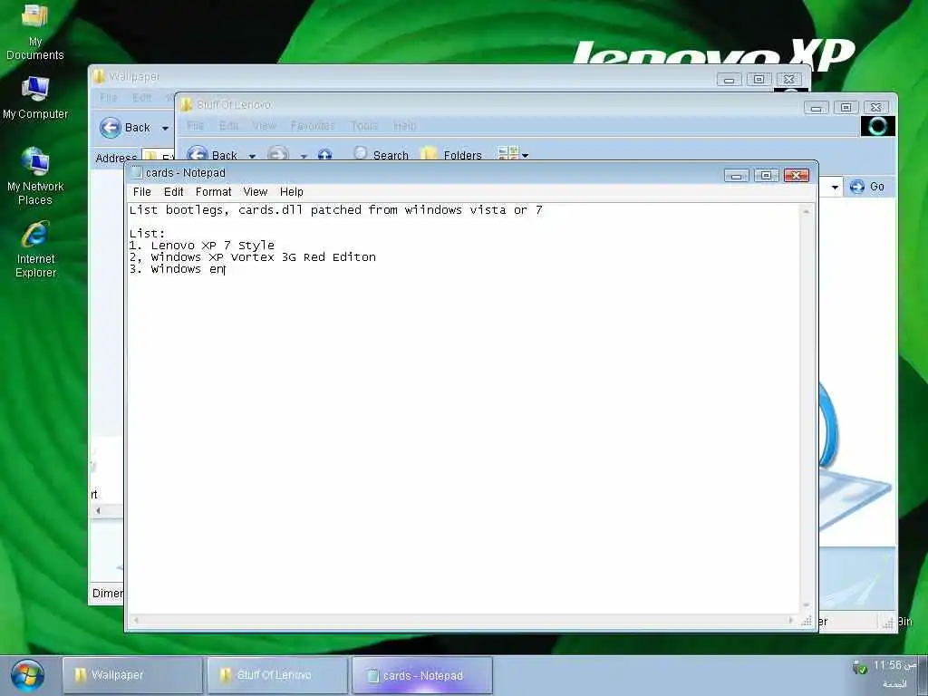The width and height of the screenshot is (928, 696).
Task: Click the Go button beside address bar
Action: (x=867, y=187)
